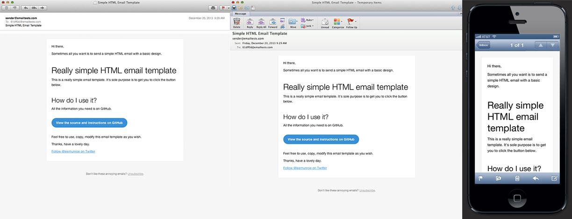Go to next message with Outlook down arrow
The height and width of the screenshot is (219, 572).
coord(459,8)
